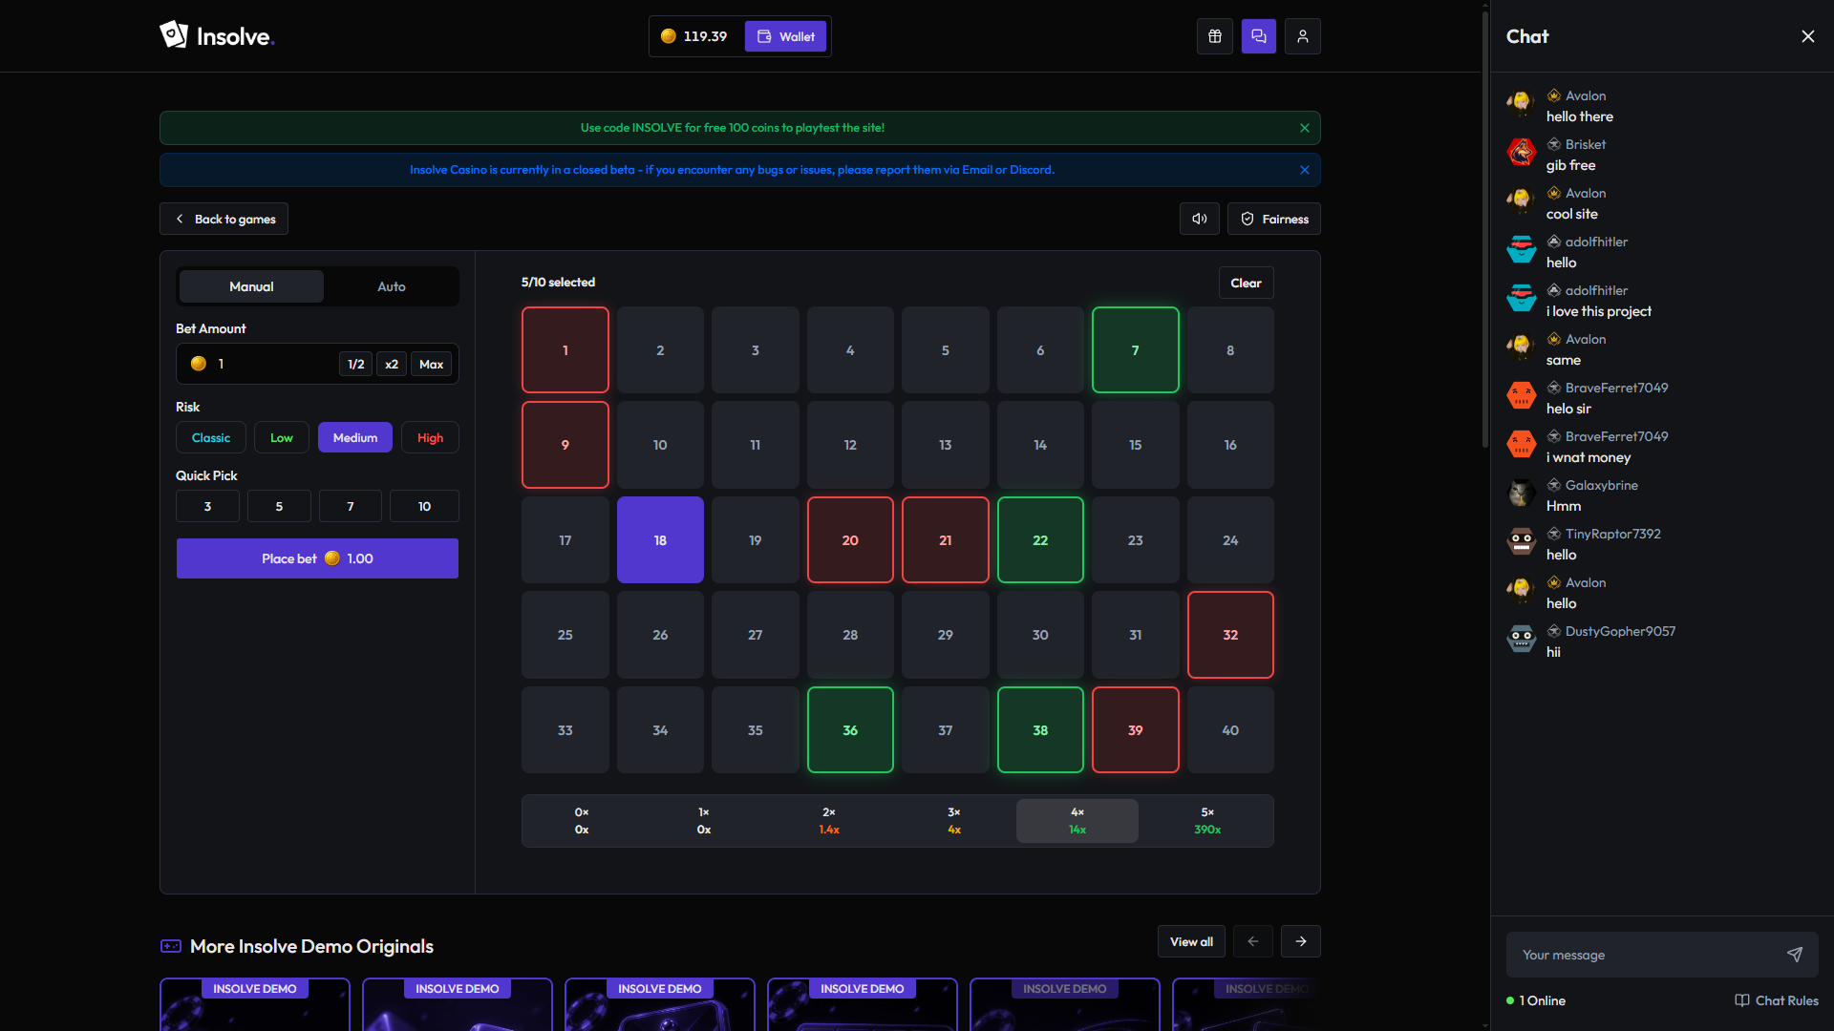The height and width of the screenshot is (1031, 1834).
Task: Toggle keno tile 7
Action: 1136,349
